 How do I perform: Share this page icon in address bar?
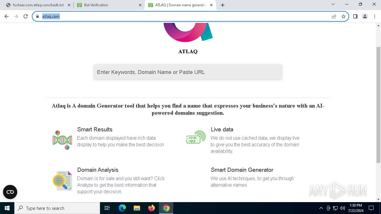(334, 16)
